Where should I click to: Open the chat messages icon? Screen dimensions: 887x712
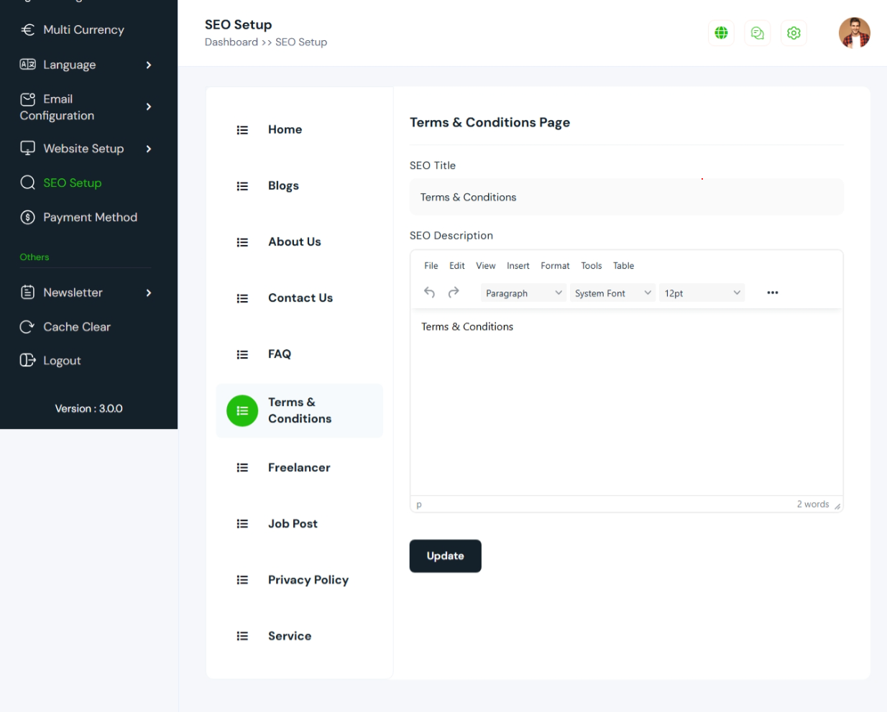point(757,33)
